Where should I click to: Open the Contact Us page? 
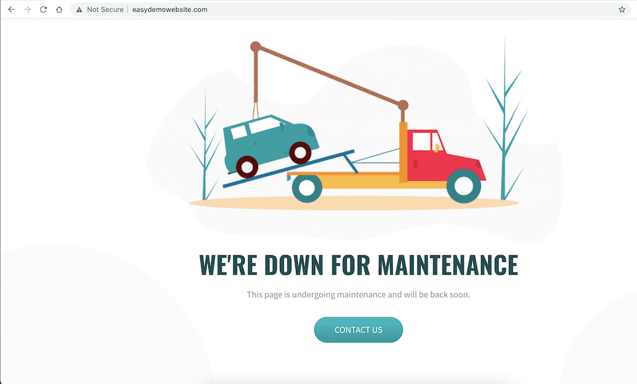tap(358, 330)
